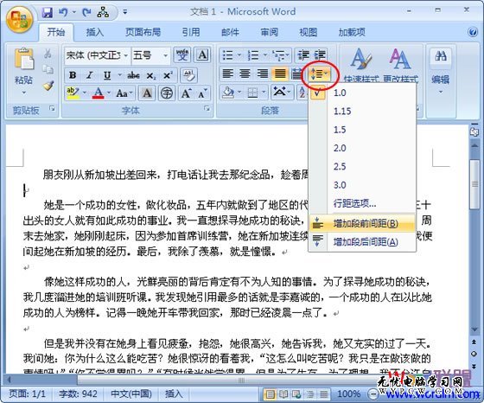Screen dimensions: 484x403
Task: Open Word help question icon
Action: pyautogui.click(x=473, y=32)
